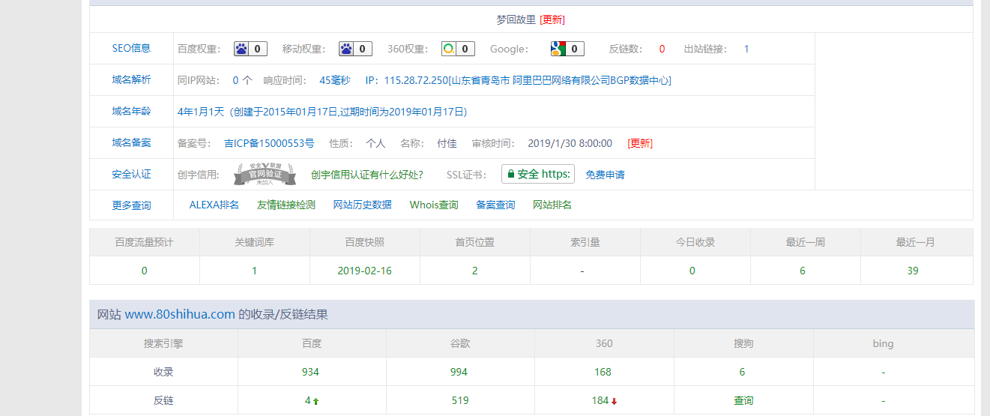The image size is (990, 416).
Task: Click ICP record number 吉ICP备15000553号
Action: (269, 143)
